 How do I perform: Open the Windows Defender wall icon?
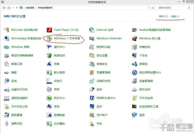tap(92, 38)
